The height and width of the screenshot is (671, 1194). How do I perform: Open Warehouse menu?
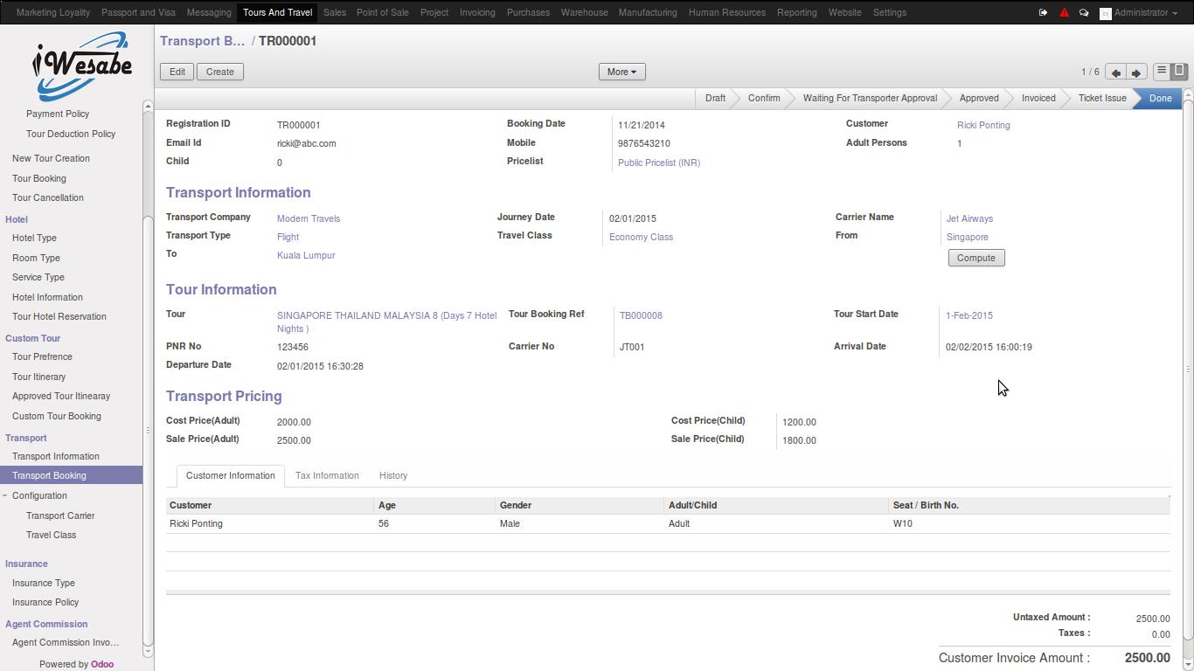point(585,13)
